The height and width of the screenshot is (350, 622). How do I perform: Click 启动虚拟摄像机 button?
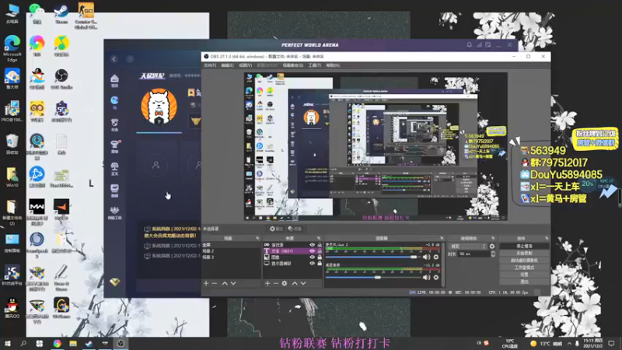pos(524,261)
